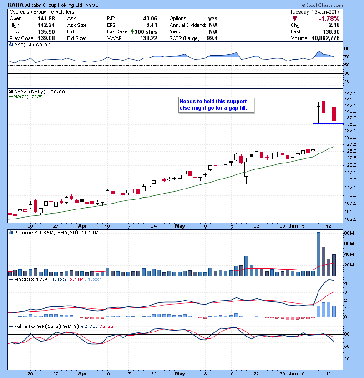The height and width of the screenshot is (378, 364).
Task: Click the candlestick icon next to BABA (Daily)
Action: click(x=10, y=92)
